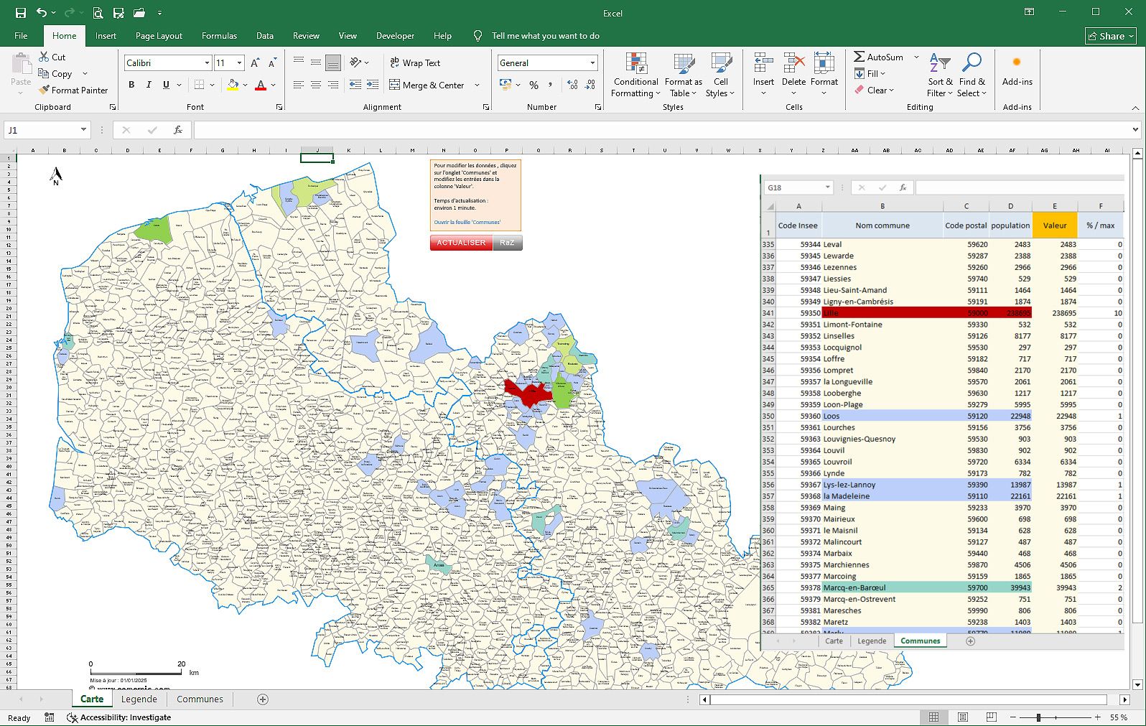Adjust the zoom slider in status bar
Screen dimensions: 1146x726
coord(1038,717)
